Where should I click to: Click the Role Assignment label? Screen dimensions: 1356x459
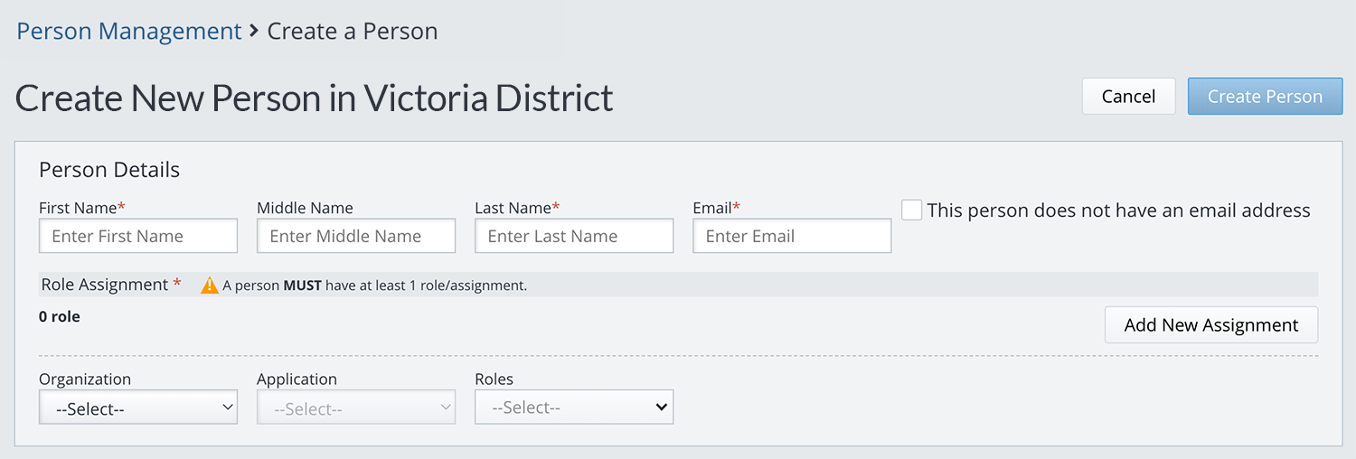click(x=105, y=285)
